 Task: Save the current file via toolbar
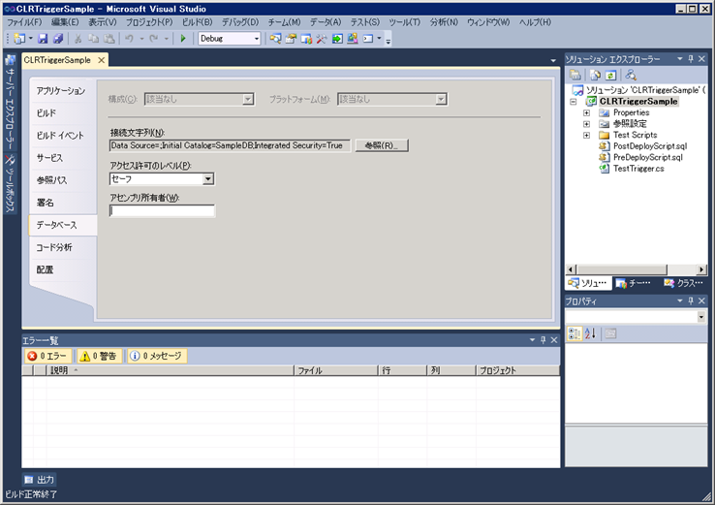click(43, 39)
